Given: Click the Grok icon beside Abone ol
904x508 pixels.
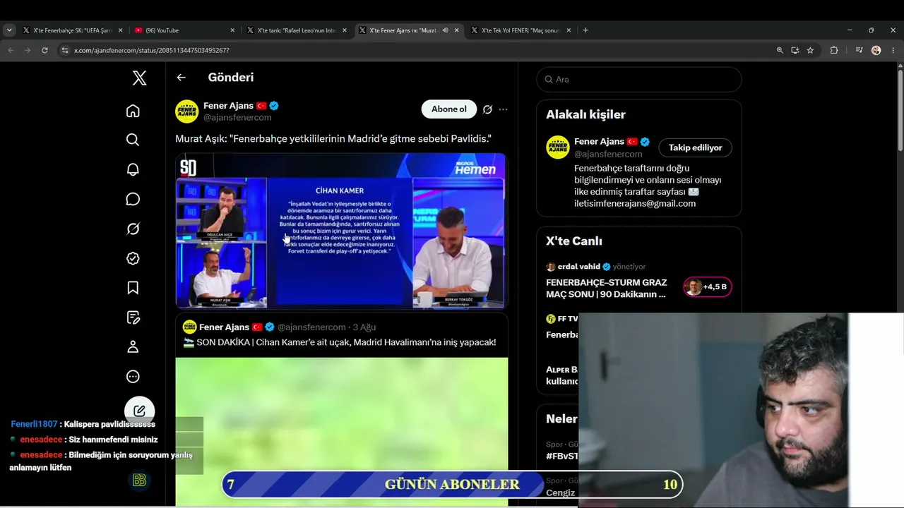Looking at the screenshot, I should (x=487, y=109).
